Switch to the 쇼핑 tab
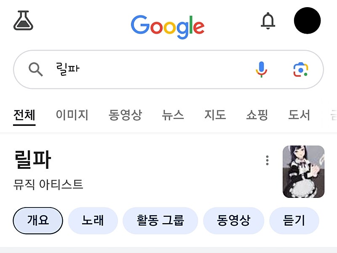 257,115
